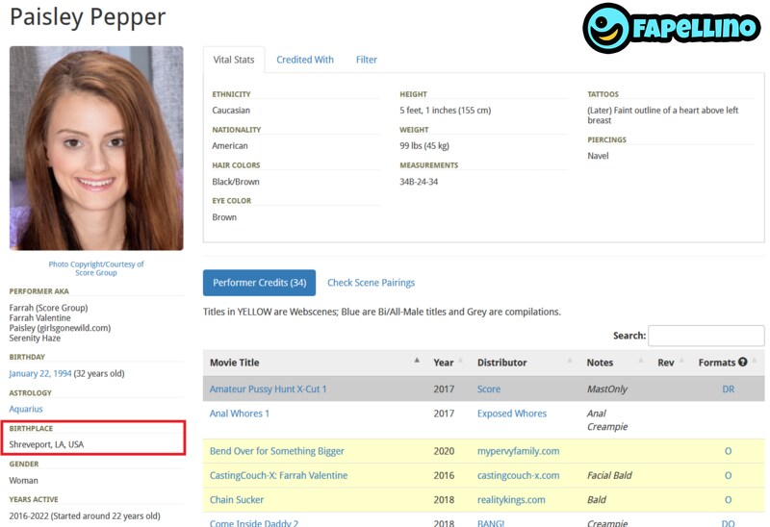This screenshot has width=770, height=527.
Task: Open the Bend Over for Something Bigger title link
Action: point(277,451)
